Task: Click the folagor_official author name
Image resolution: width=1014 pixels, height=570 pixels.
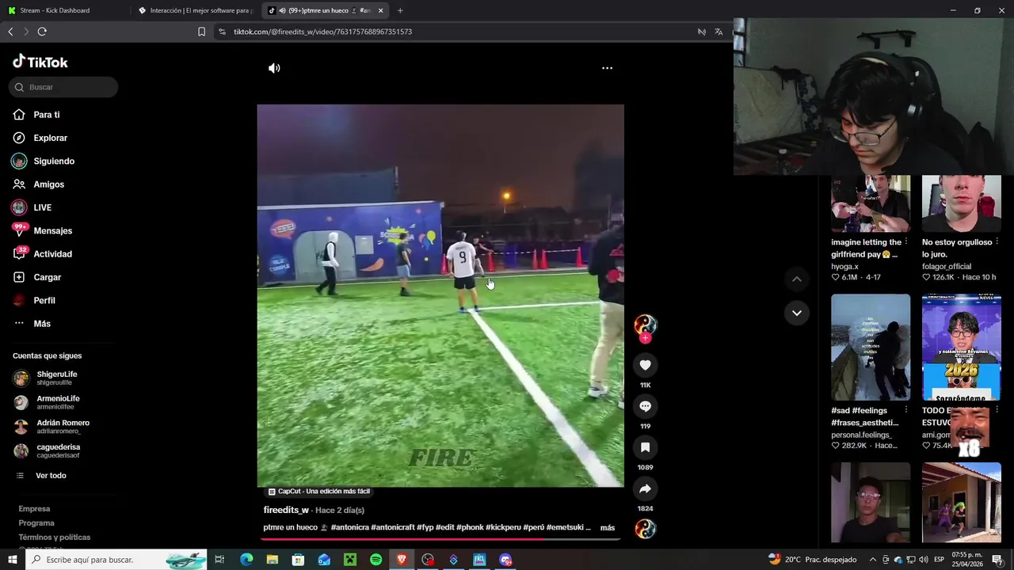Action: click(946, 267)
